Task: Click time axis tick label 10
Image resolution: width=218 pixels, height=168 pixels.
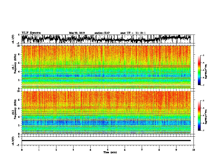Action: (x=194, y=150)
